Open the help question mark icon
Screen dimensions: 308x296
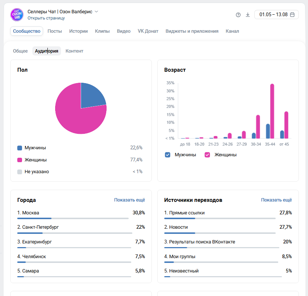pos(238,15)
